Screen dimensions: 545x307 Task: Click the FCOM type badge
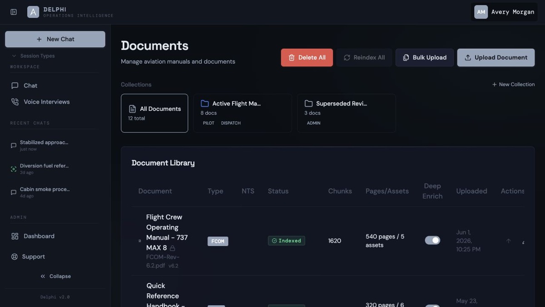coord(218,241)
